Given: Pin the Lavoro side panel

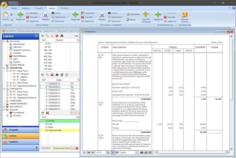Looking at the screenshot, I should click(36, 36).
